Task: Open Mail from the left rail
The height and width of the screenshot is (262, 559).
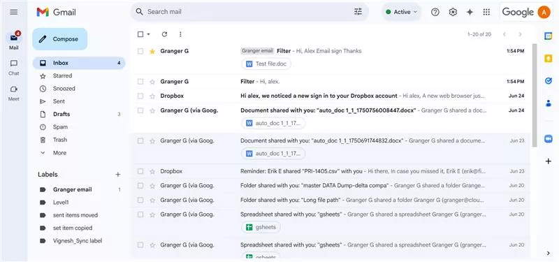Action: pyautogui.click(x=14, y=41)
